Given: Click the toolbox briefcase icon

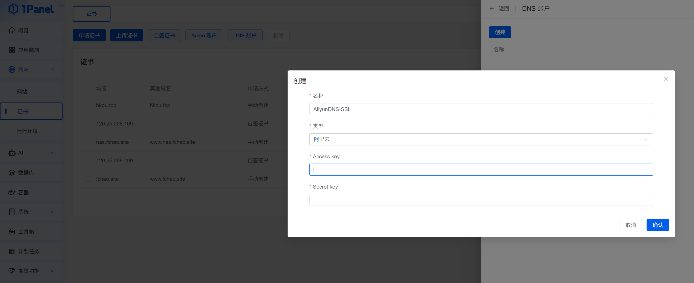Looking at the screenshot, I should click(12, 231).
